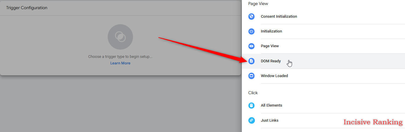The height and width of the screenshot is (132, 405).
Task: Select the Initialization trigger type
Action: coord(324,31)
